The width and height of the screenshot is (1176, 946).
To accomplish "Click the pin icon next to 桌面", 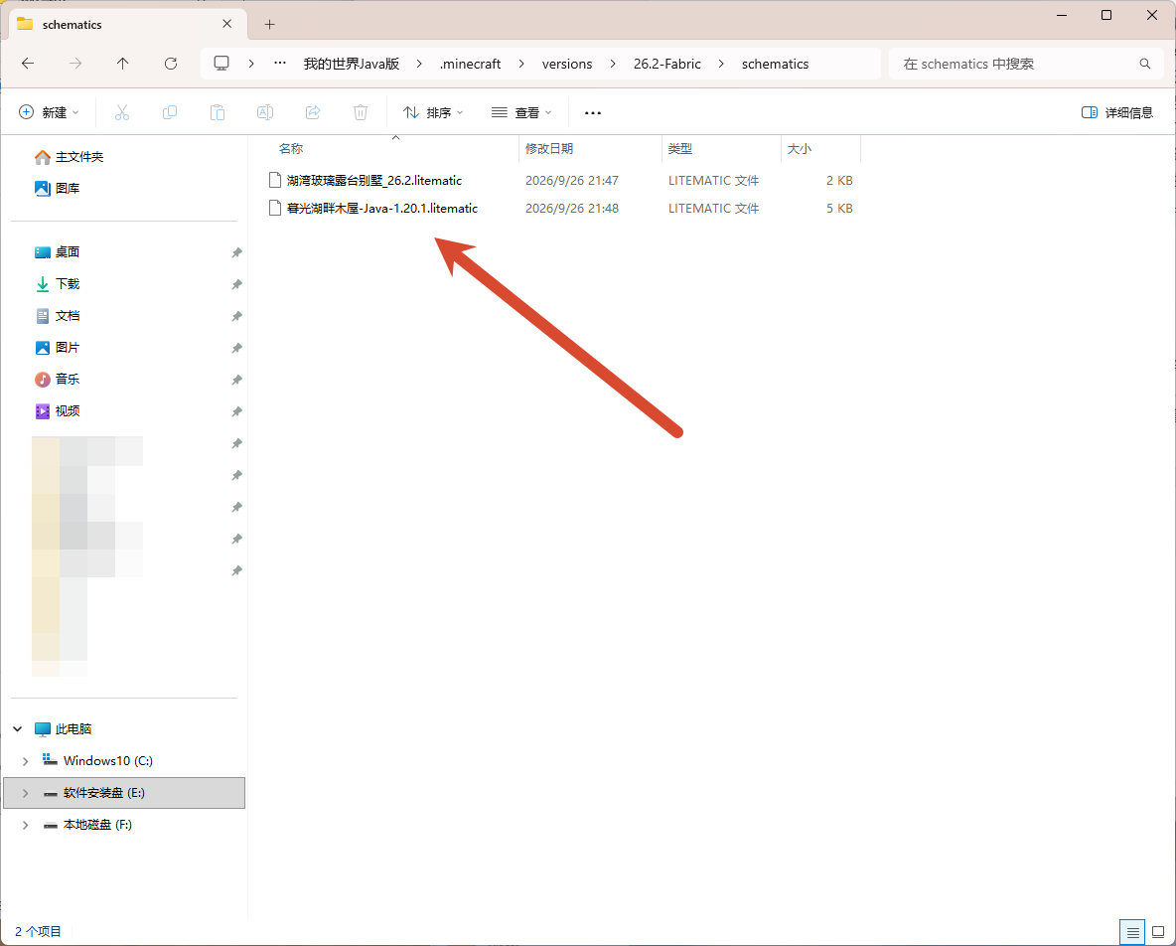I will click(237, 252).
